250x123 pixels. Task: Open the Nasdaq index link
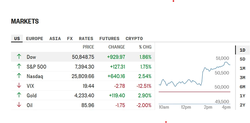pos(35,76)
